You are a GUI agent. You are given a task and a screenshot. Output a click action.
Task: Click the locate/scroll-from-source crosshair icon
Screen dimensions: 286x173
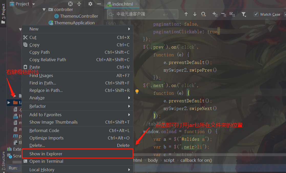pyautogui.click(x=70, y=4)
